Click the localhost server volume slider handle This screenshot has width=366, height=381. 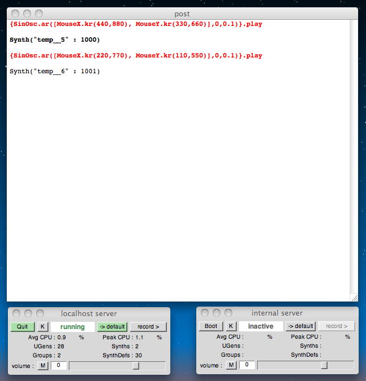136,366
